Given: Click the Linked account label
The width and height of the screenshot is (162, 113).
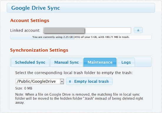Looking at the screenshot, I should (x=25, y=30).
